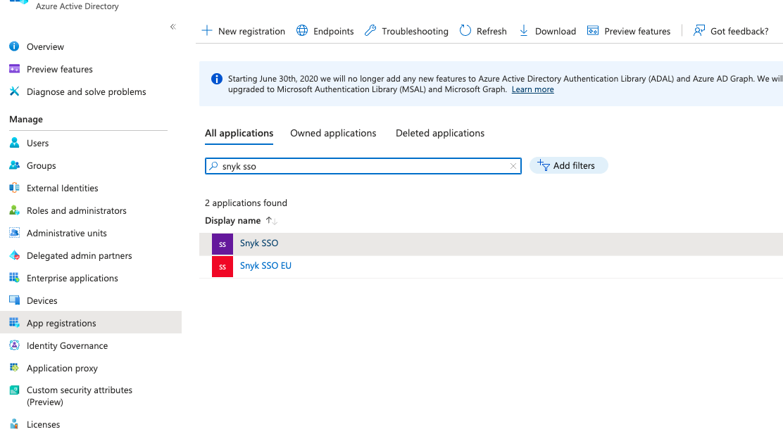The height and width of the screenshot is (434, 783).
Task: Click the Groups icon in sidebar
Action: coord(15,165)
